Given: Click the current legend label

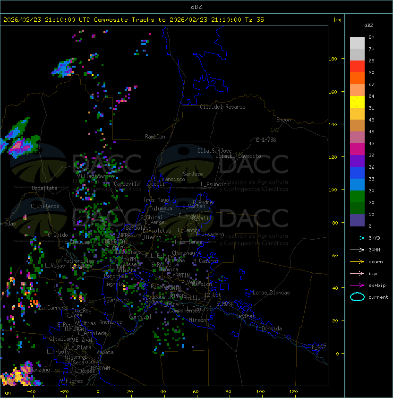Looking at the screenshot, I should 378,297.
